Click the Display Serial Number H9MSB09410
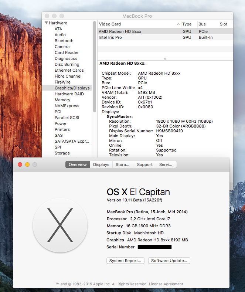245x292 pixels. click(x=169, y=131)
